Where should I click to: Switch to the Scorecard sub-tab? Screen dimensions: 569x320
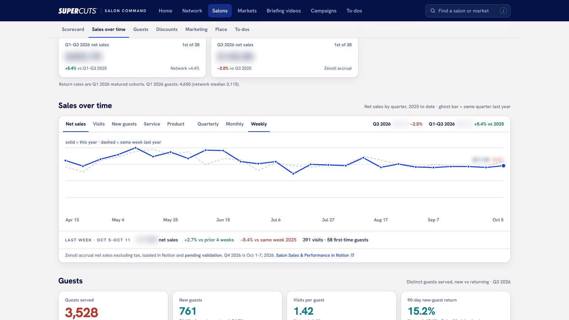73,30
